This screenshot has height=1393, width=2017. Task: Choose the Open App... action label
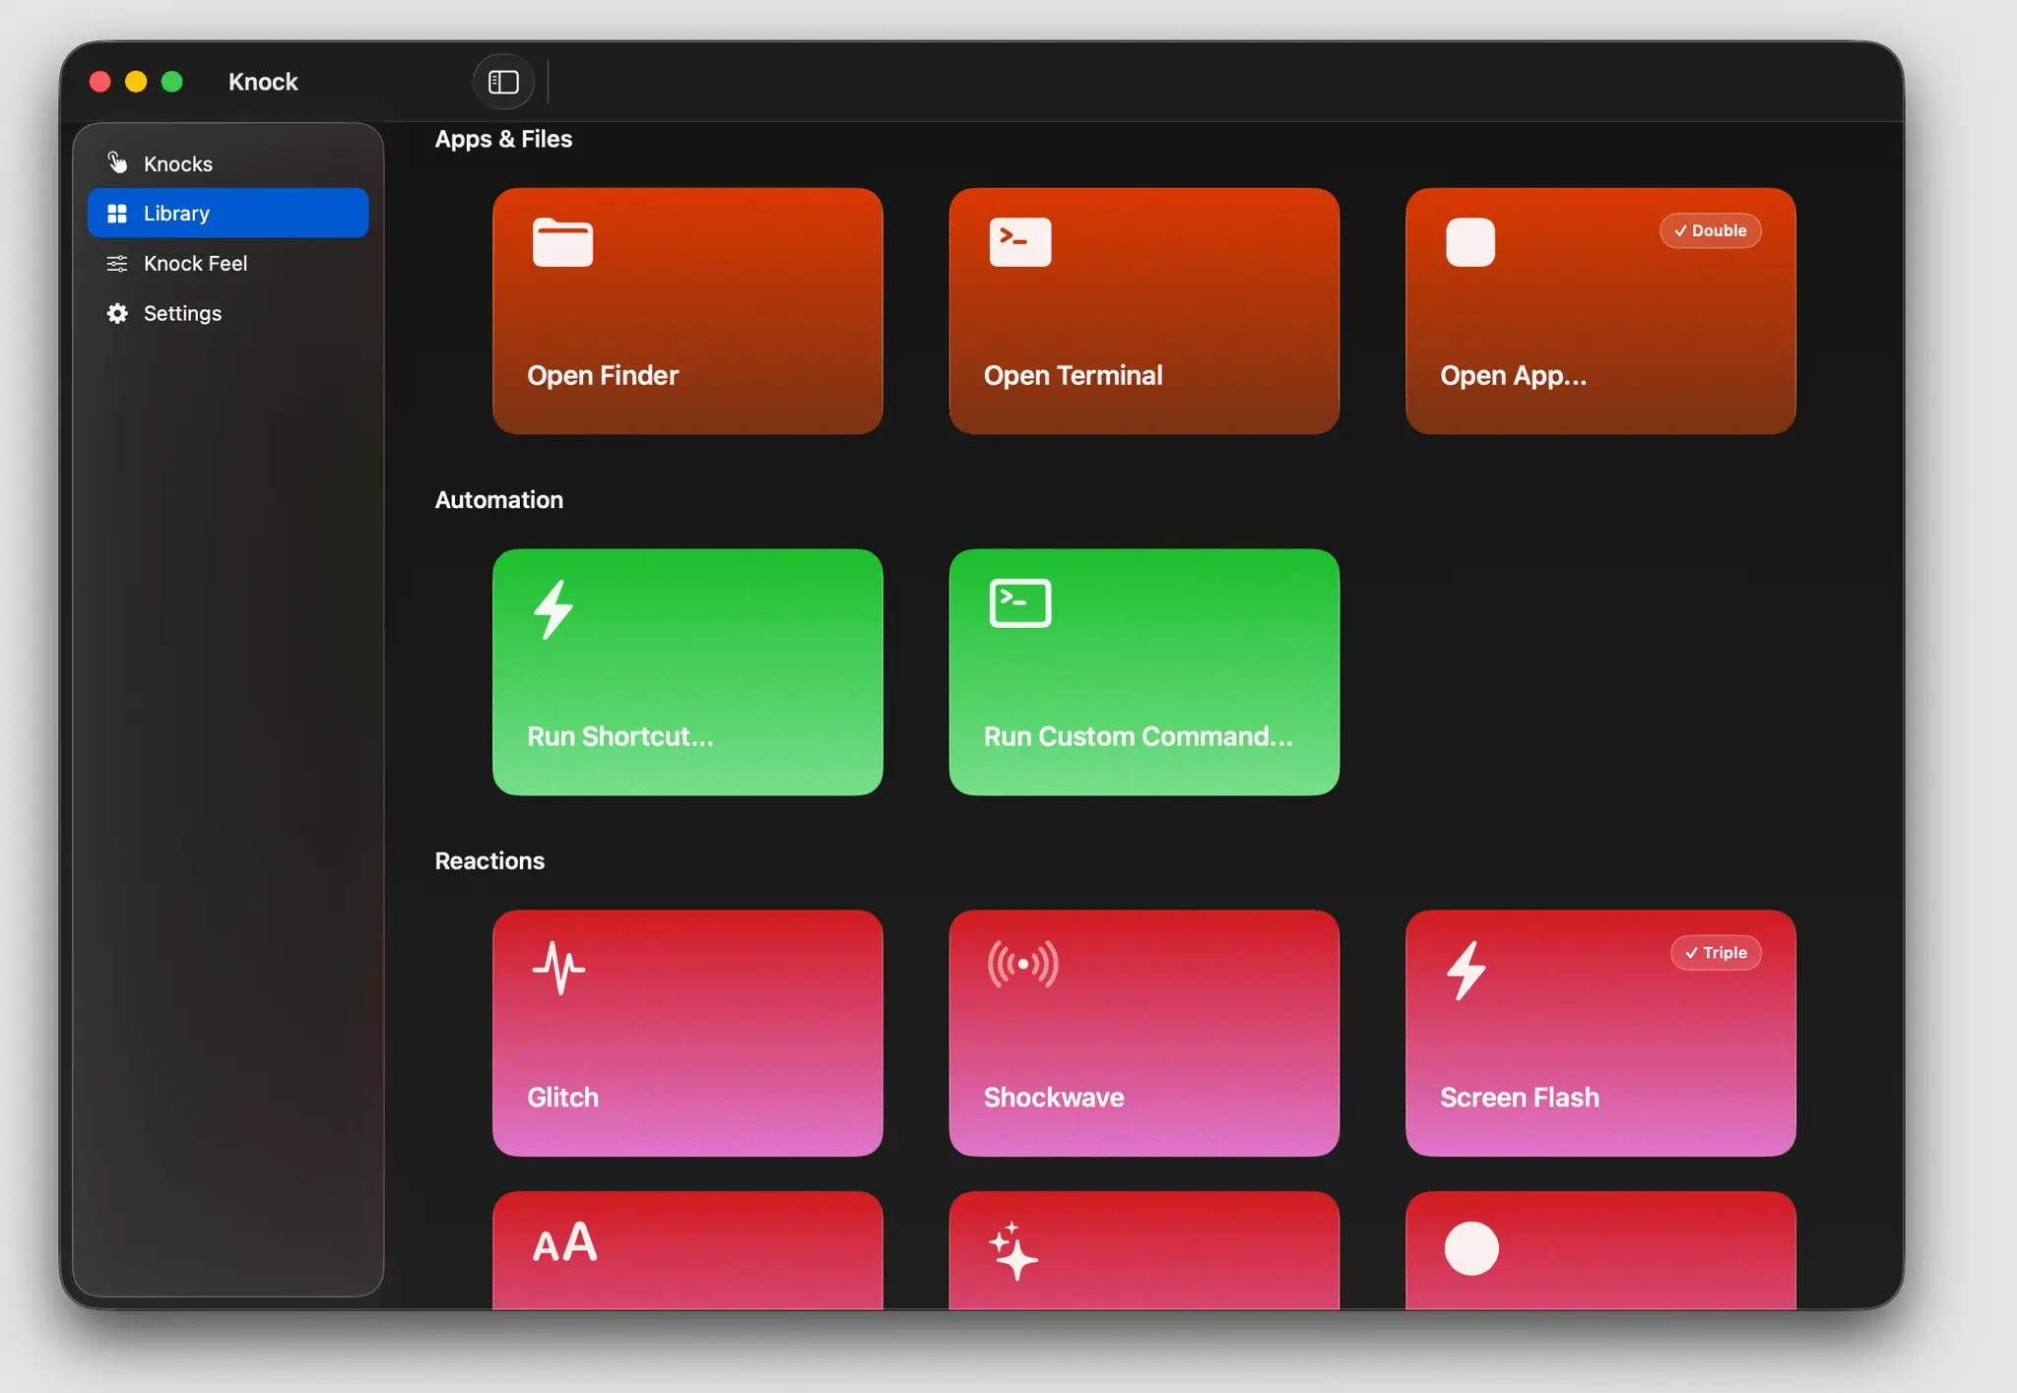click(x=1514, y=375)
